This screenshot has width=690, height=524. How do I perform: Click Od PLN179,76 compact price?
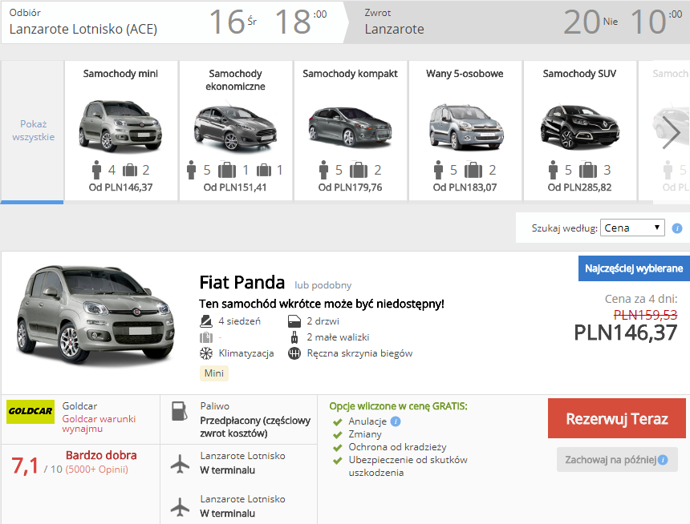coord(351,187)
